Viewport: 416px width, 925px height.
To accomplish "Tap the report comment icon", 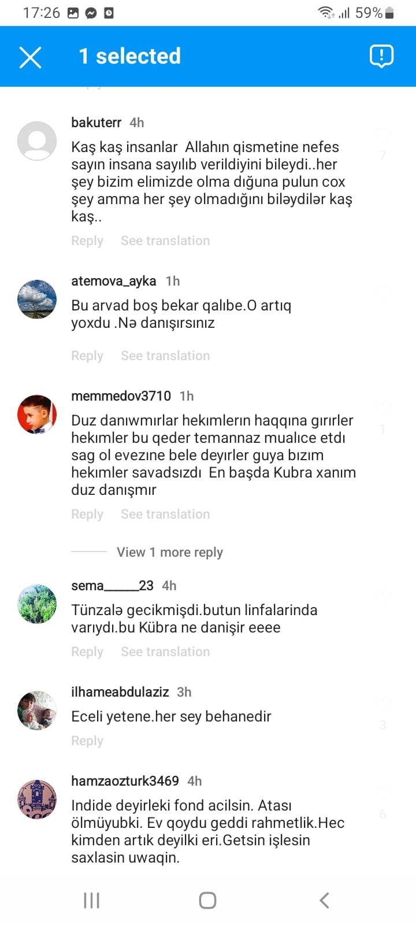I will click(381, 56).
